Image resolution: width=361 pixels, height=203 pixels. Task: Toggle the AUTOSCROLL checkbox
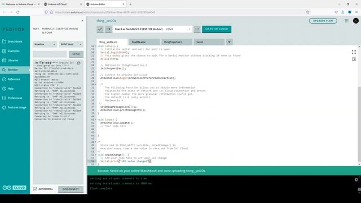[35, 189]
